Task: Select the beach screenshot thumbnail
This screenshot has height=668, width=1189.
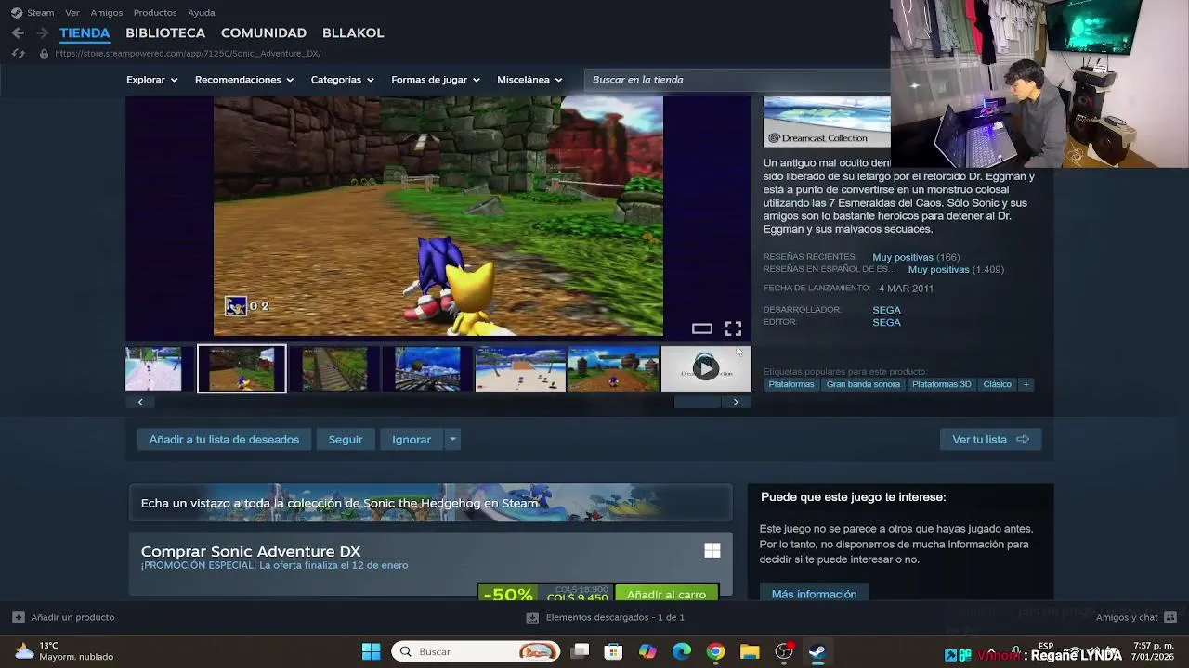Action: pos(520,368)
